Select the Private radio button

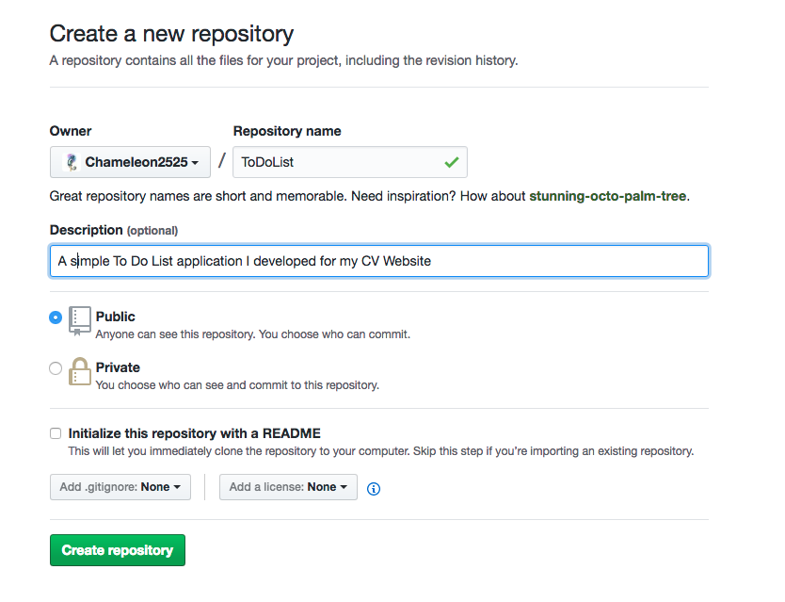point(56,368)
